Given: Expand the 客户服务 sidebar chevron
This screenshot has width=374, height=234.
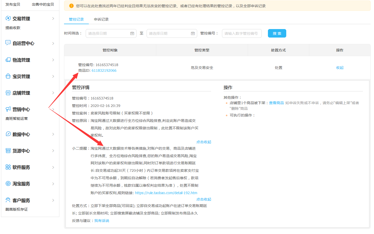Looking at the screenshot, I should pos(53,200).
